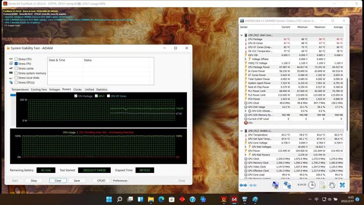
Task: Click the clock icon beside the CPU [#0] section's GPU Clock row
Action: (246, 103)
